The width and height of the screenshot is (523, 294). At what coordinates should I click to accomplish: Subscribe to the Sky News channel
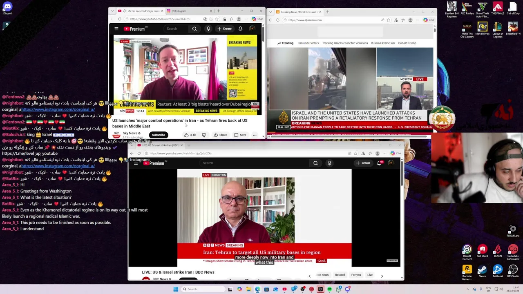click(x=159, y=135)
